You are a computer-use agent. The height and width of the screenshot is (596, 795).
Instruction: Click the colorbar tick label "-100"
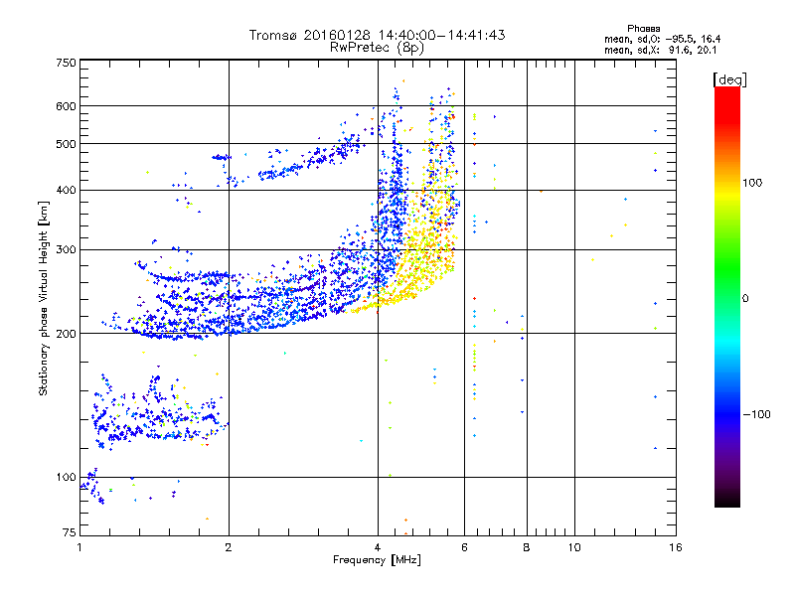757,414
